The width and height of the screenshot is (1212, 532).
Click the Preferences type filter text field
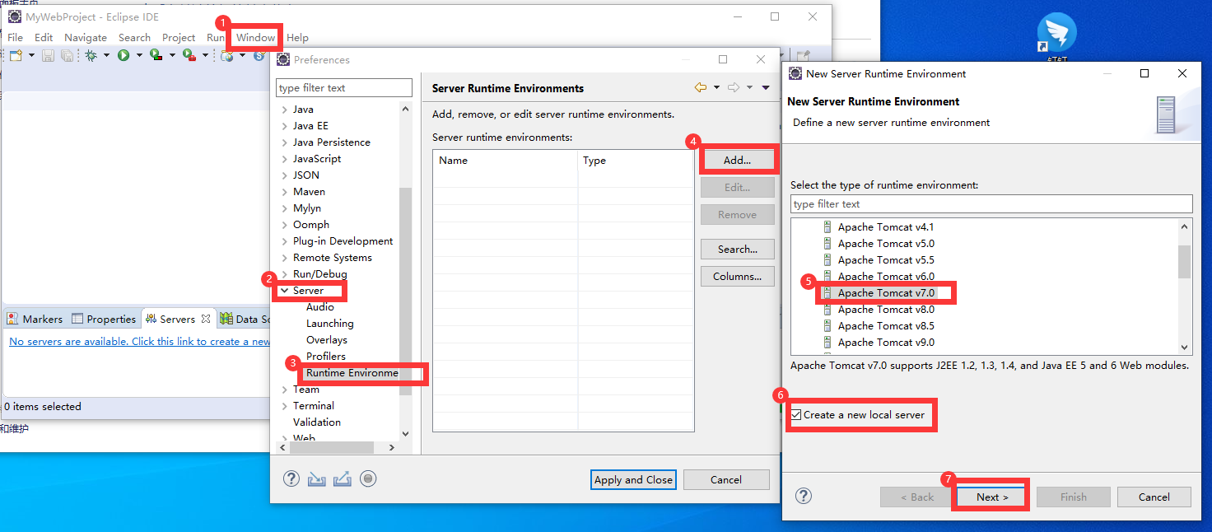click(344, 87)
